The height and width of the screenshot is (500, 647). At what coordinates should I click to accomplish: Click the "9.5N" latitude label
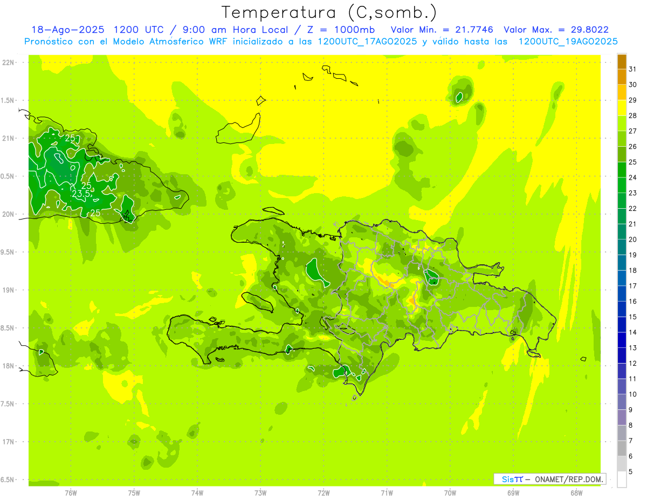[8, 252]
